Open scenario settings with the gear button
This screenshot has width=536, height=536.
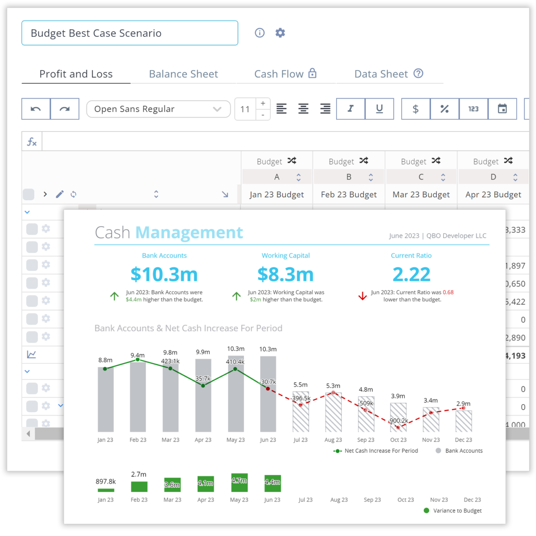pyautogui.click(x=280, y=33)
